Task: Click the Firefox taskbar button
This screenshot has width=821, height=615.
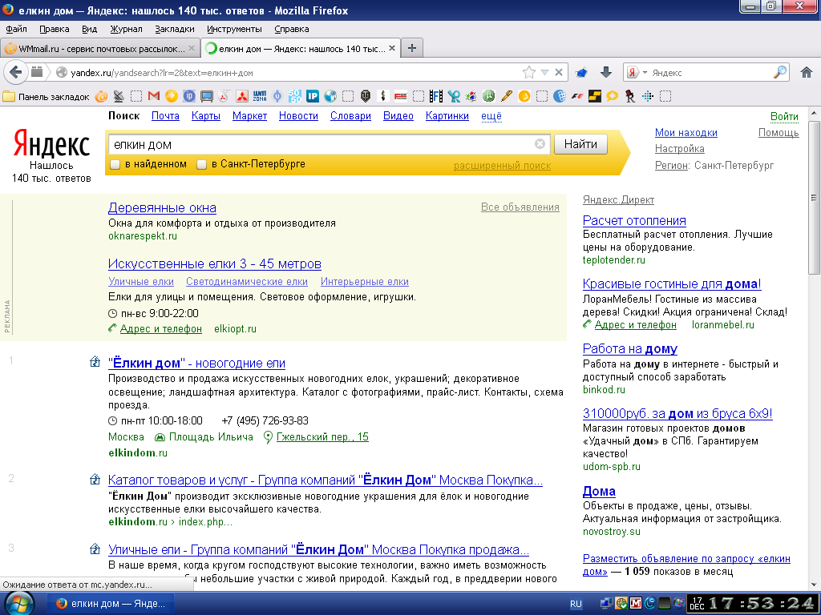Action: (x=109, y=604)
